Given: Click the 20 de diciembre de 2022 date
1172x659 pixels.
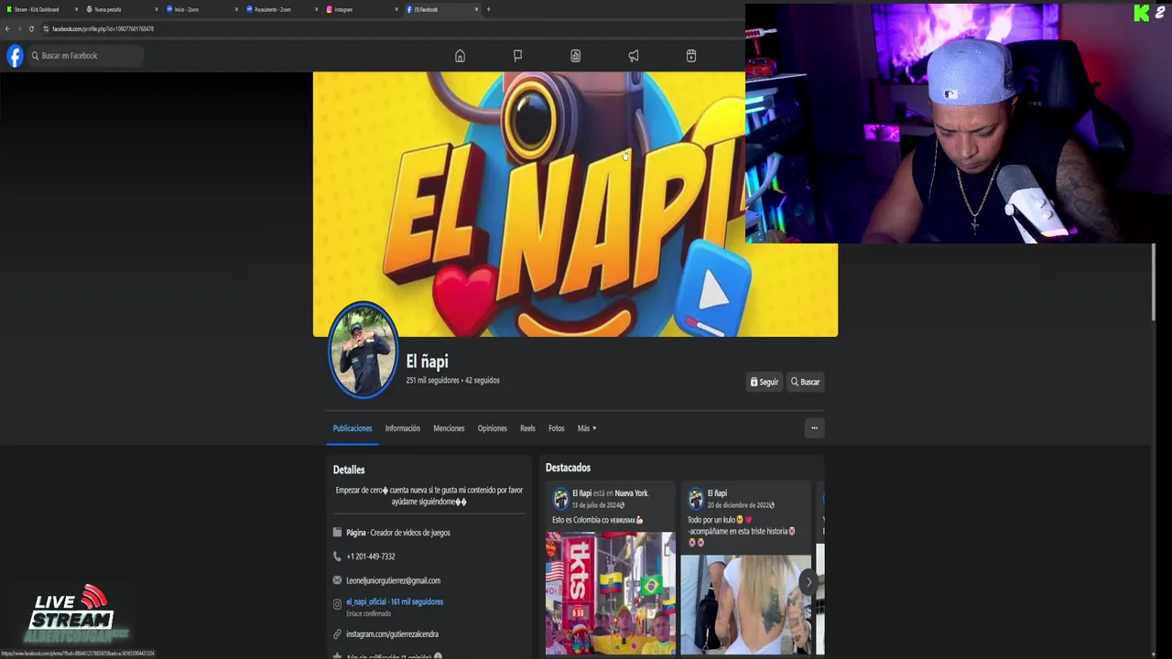Looking at the screenshot, I should 740,505.
